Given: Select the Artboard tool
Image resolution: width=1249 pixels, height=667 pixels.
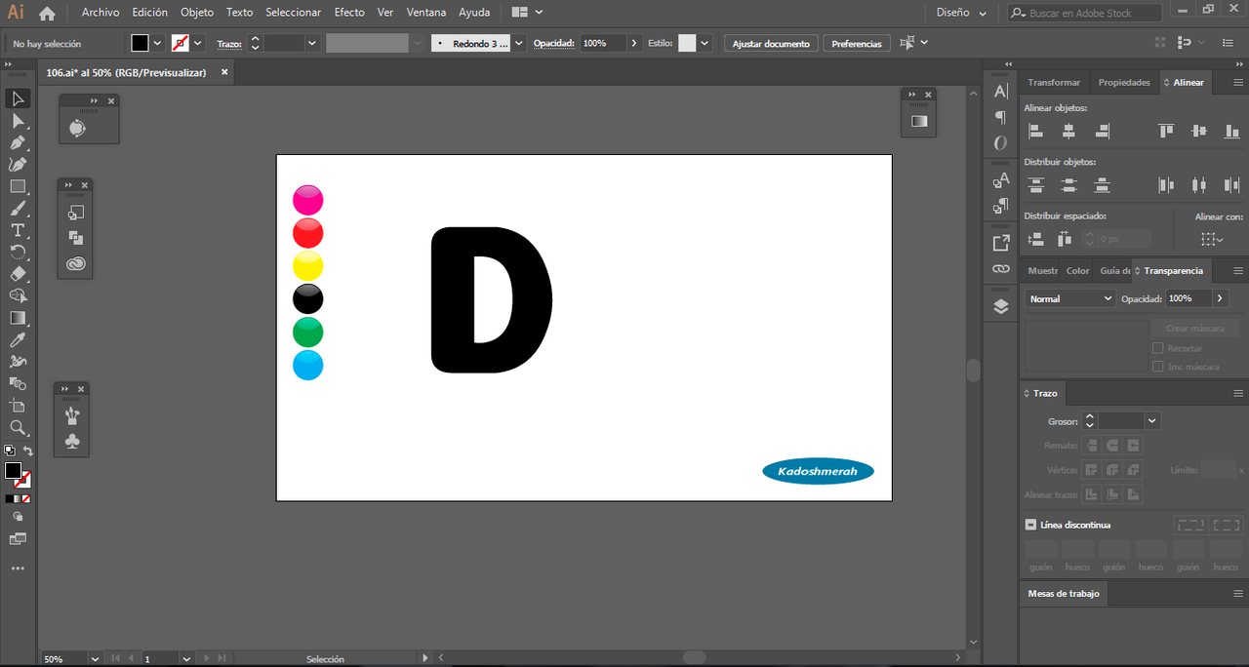Looking at the screenshot, I should (18, 406).
